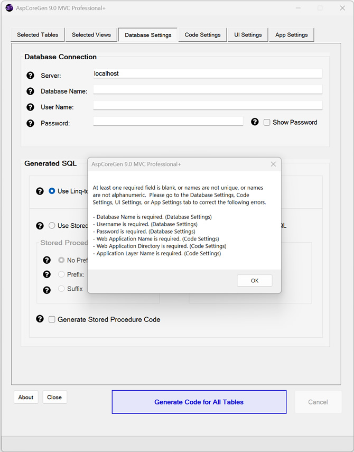Viewport: 354px width, 452px height.
Task: Click the Database Connection group heading
Action: coord(60,57)
